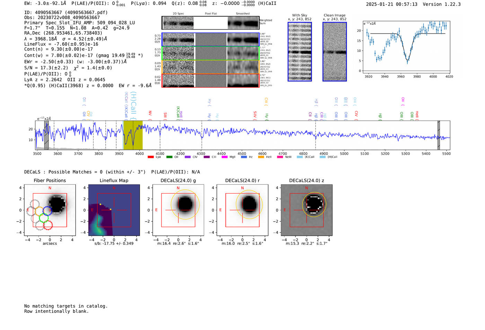
Task: Select the s/b: -17.75 +/- 0.349 caption
Action: pyautogui.click(x=114, y=243)
